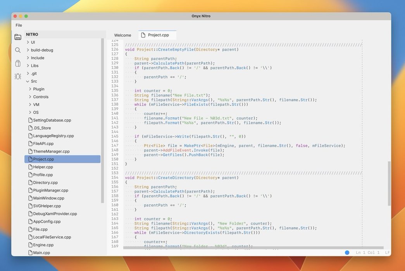Open LocalFileService.cpp file
Viewport: 405px width, 271px height.
pos(52,237)
